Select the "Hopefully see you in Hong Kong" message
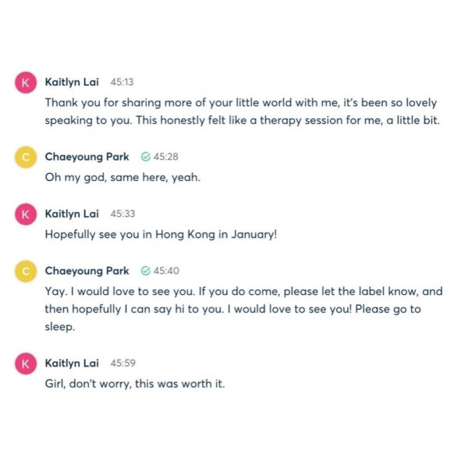This screenshot has width=468, height=468. tap(161, 233)
